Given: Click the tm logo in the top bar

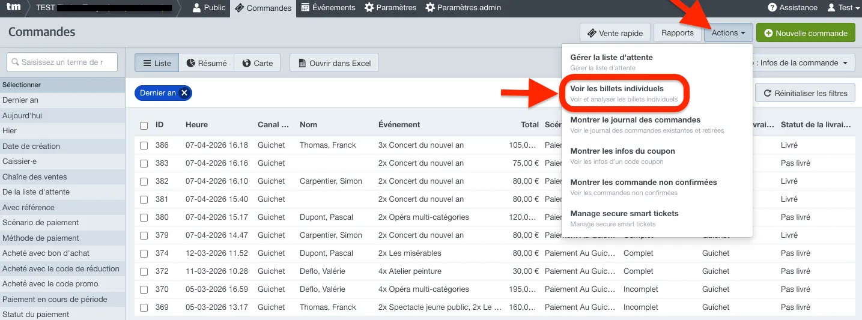Looking at the screenshot, I should 13,8.
